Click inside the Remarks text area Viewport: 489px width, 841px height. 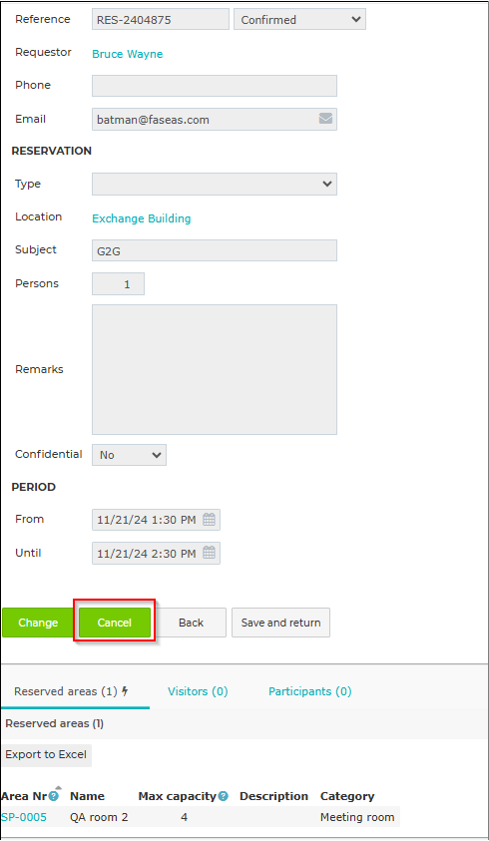215,369
